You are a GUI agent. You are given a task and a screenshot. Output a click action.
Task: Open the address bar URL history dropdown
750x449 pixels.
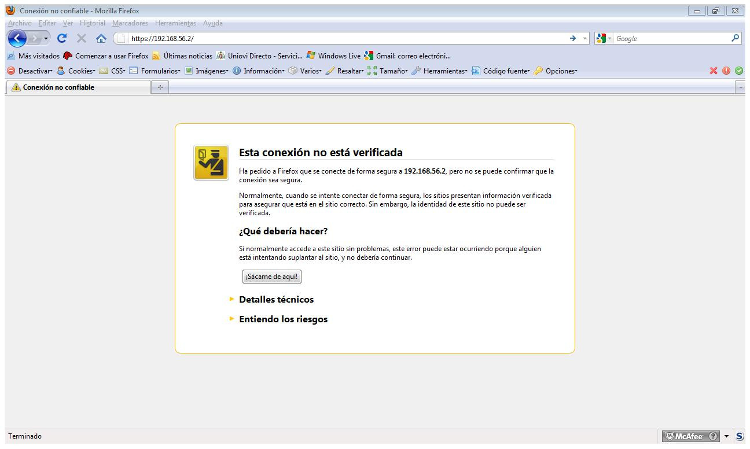click(x=584, y=39)
